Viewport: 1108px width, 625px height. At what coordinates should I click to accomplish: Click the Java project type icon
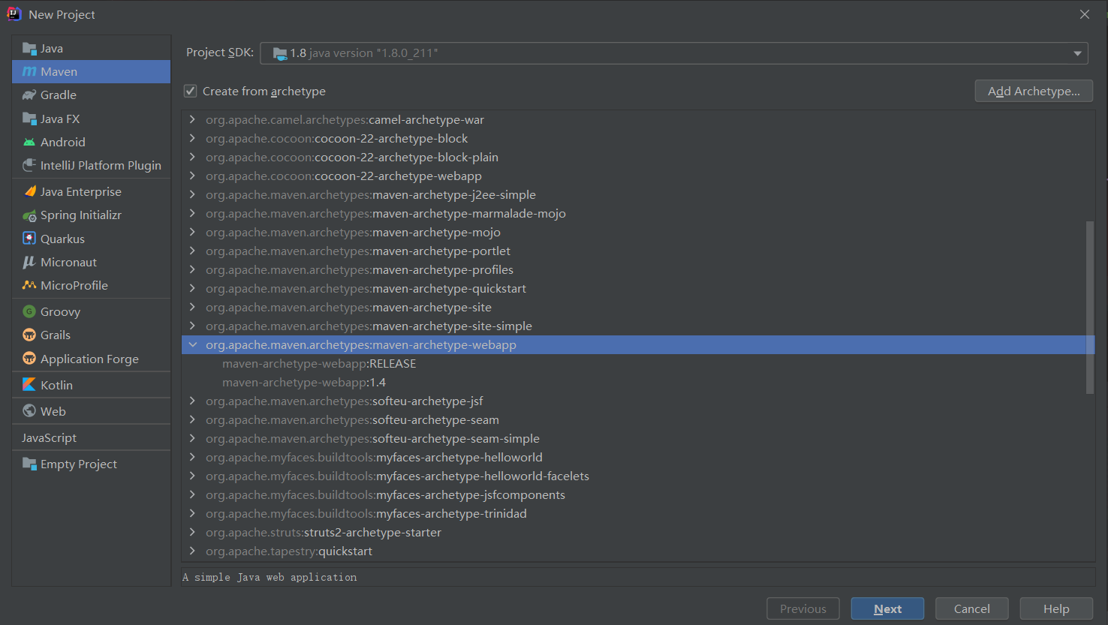tap(29, 49)
